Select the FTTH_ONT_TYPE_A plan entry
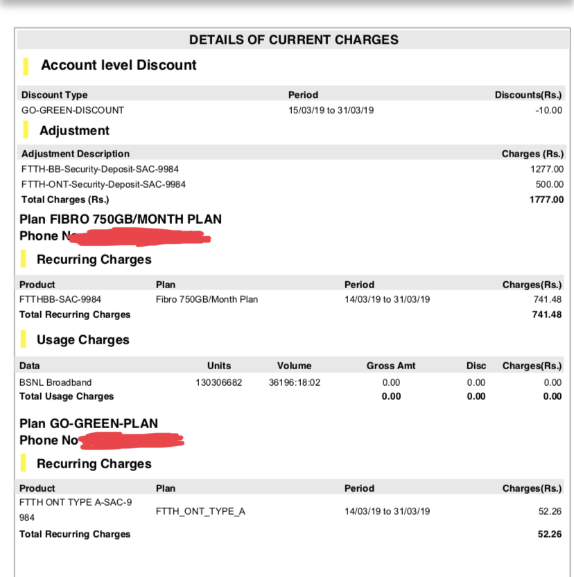The height and width of the screenshot is (577, 574). click(200, 511)
